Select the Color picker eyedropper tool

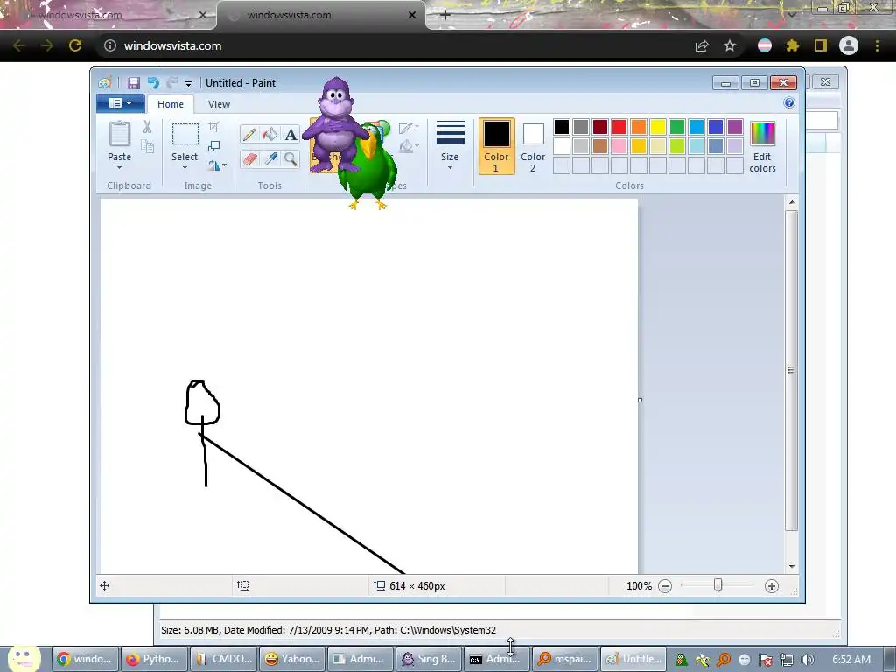pos(270,158)
